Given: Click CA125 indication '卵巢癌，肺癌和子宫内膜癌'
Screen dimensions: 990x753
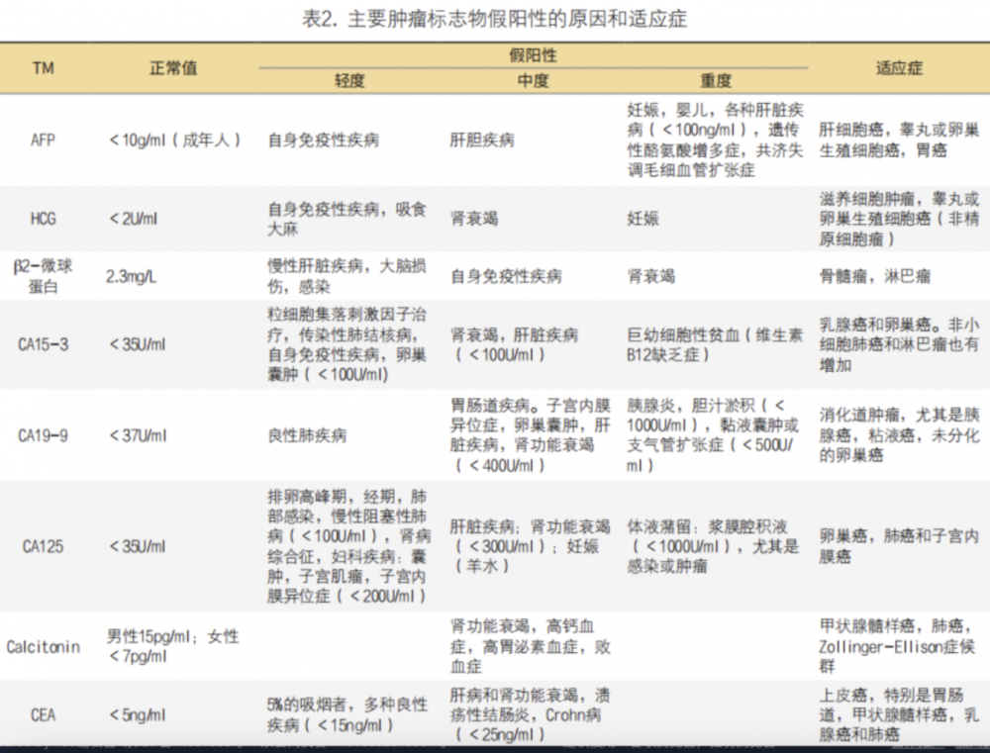Looking at the screenshot, I should (x=899, y=546).
